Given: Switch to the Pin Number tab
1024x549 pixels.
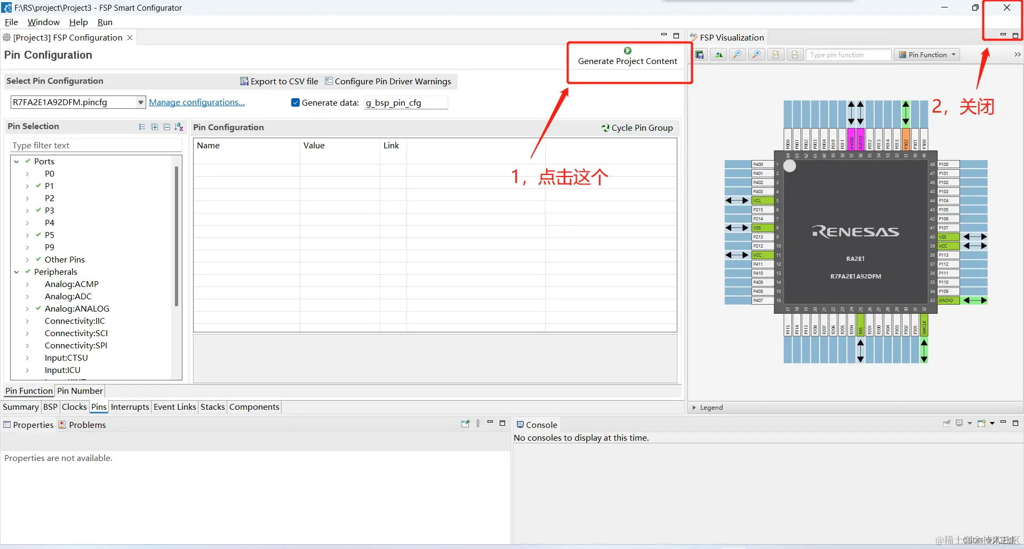Looking at the screenshot, I should pyautogui.click(x=80, y=391).
